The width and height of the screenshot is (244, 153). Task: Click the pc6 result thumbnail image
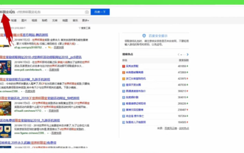point(6,67)
